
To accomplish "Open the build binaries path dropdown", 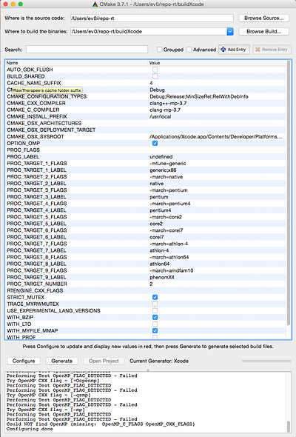I will pyautogui.click(x=230, y=32).
